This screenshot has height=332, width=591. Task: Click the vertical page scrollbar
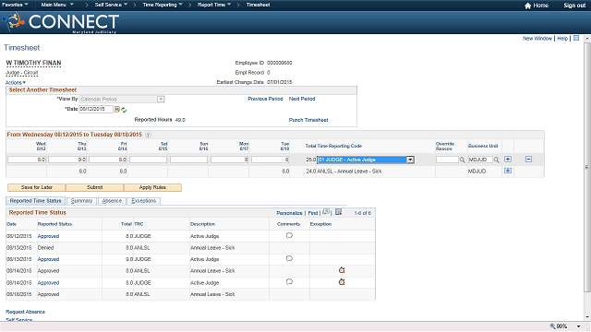coord(587,168)
